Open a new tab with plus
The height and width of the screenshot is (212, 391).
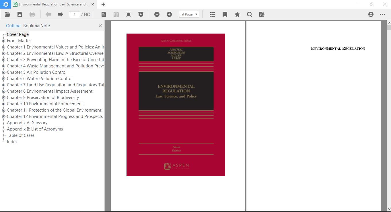point(103,4)
